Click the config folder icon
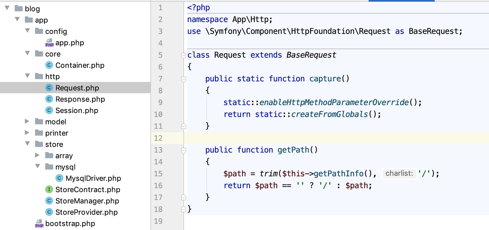Viewport: 489px width, 230px height. 39,31
